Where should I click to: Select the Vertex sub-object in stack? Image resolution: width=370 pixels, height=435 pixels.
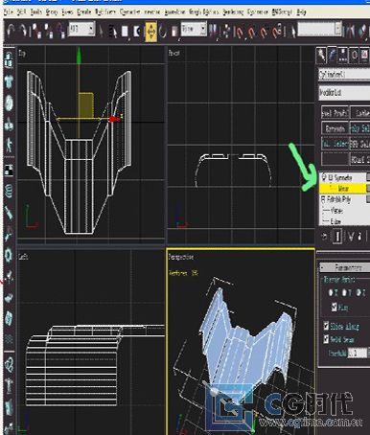336,211
